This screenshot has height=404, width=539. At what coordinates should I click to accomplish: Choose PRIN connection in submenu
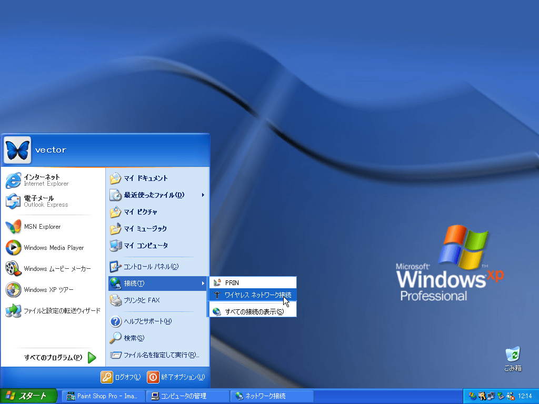(x=253, y=282)
